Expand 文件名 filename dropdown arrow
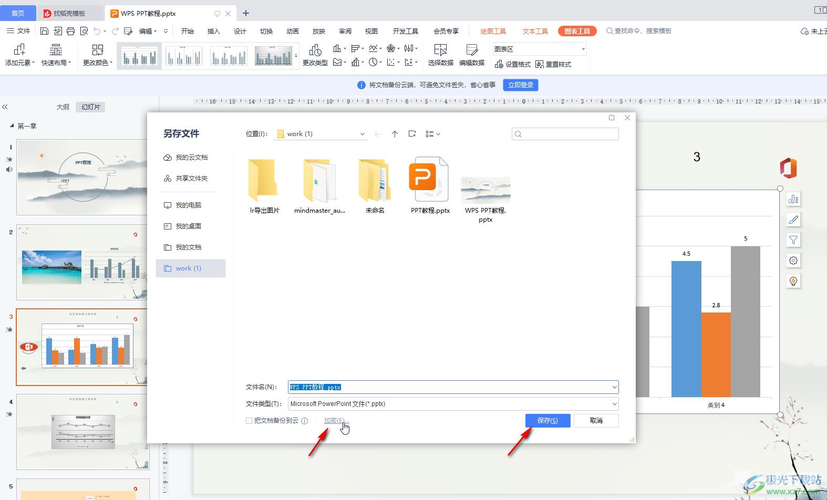 (x=614, y=387)
